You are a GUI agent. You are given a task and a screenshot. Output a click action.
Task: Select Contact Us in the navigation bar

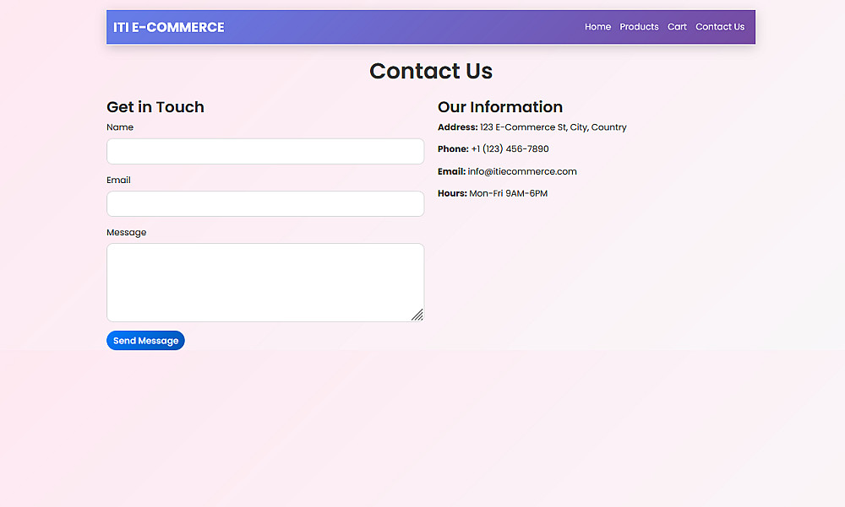point(720,27)
